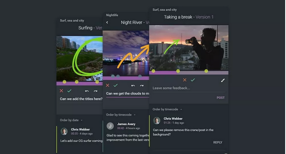Click the red X in the Surfing panel
Image resolution: width=286 pixels, height=154 pixels.
point(61,91)
